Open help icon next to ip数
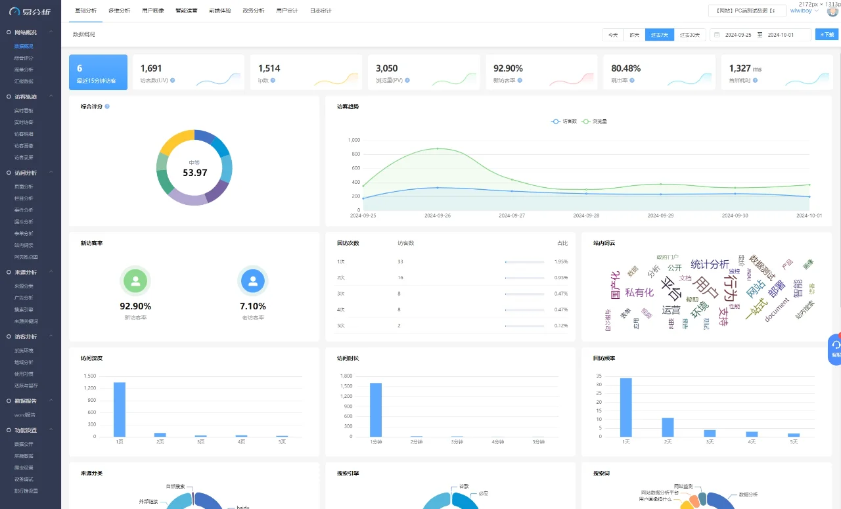841x509 pixels. coord(273,80)
